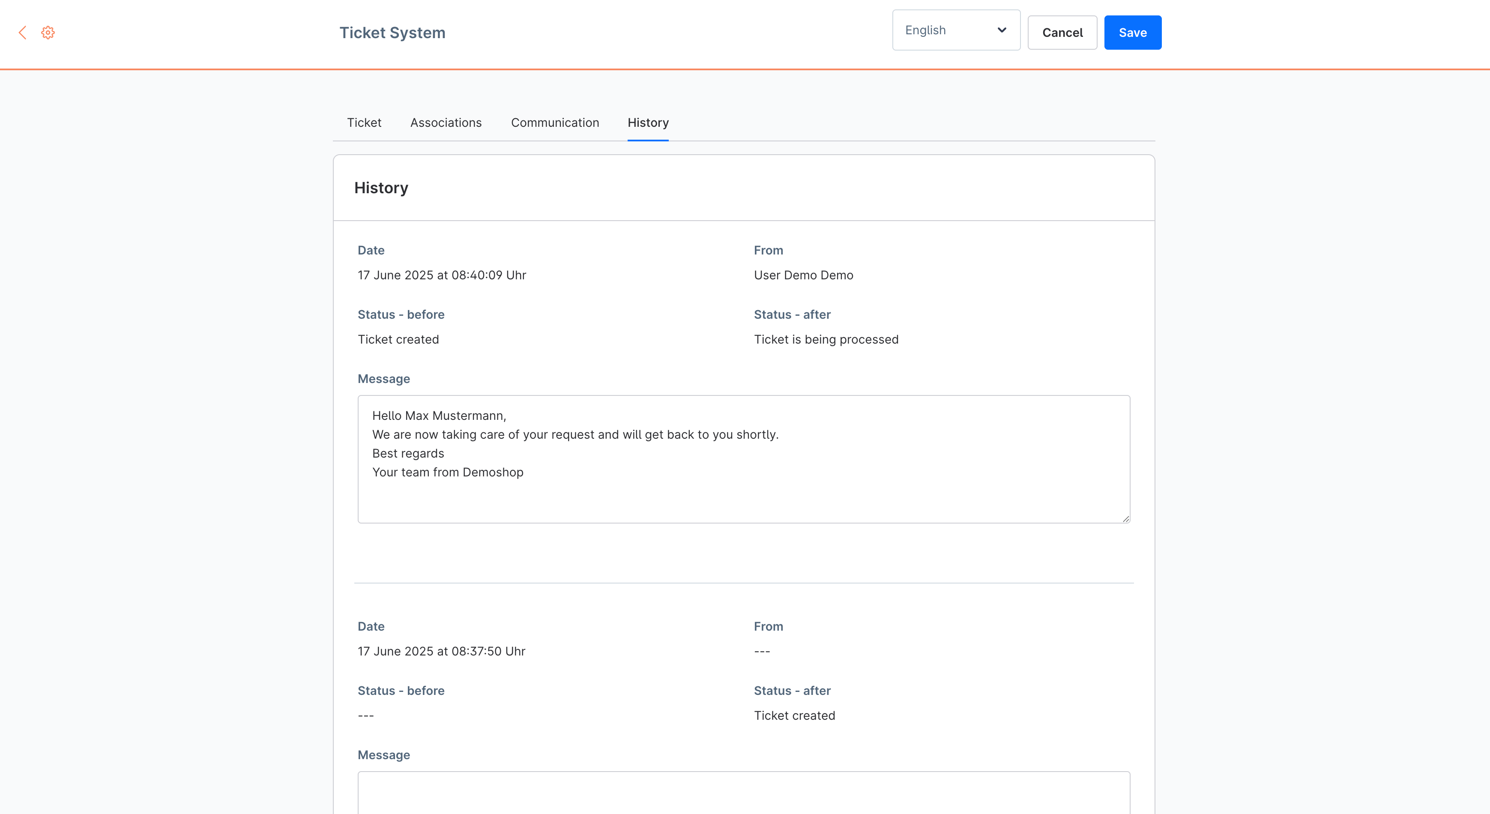Go back using the orange arrow icon
1490x814 pixels.
[x=23, y=33]
